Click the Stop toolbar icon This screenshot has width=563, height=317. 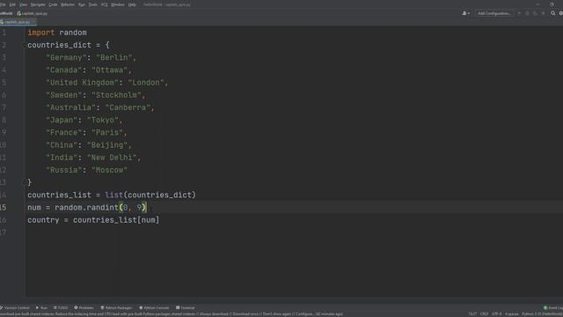coord(543,13)
